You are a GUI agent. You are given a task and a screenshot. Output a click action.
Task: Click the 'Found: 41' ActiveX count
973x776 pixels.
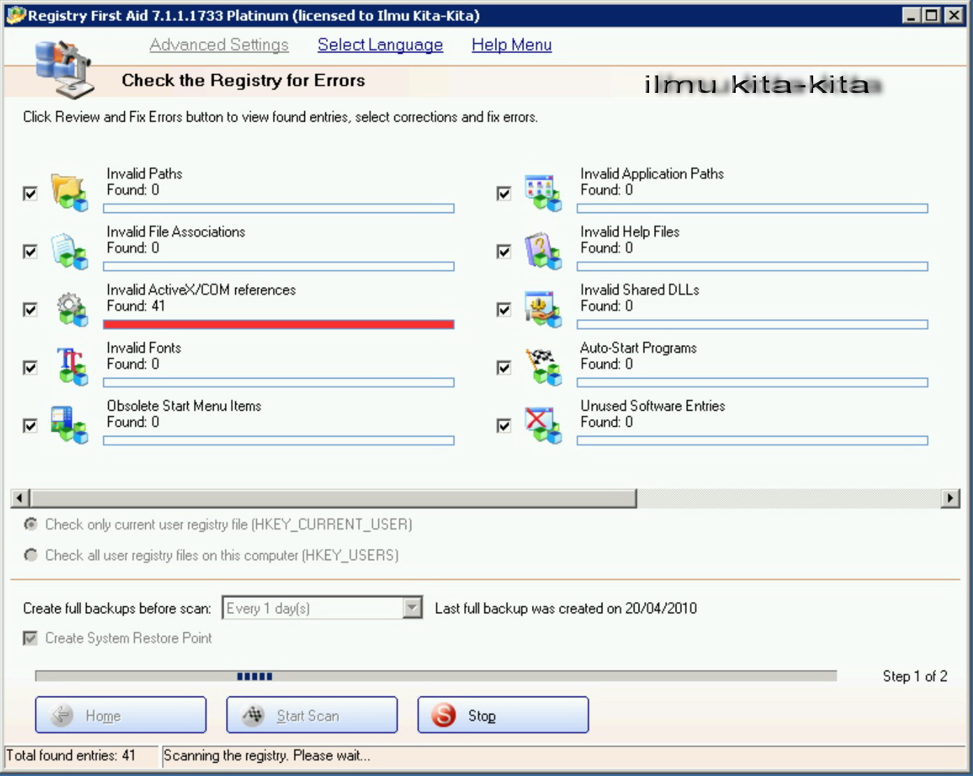[136, 306]
